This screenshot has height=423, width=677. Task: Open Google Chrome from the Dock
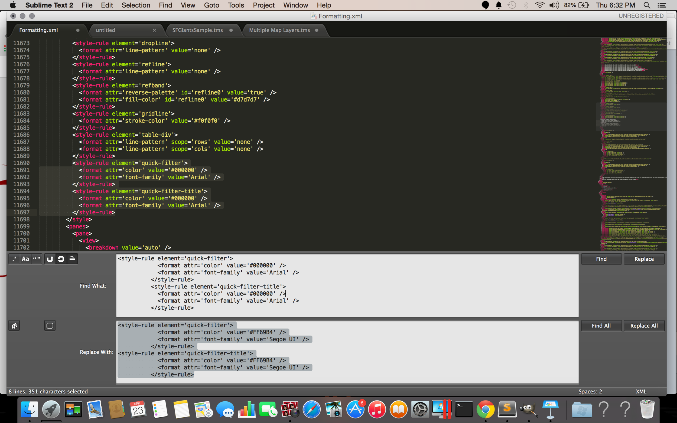(x=486, y=409)
